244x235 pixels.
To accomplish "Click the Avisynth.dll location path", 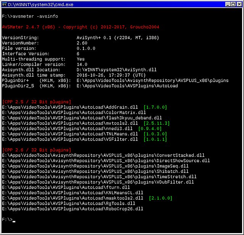I will (x=117, y=70).
